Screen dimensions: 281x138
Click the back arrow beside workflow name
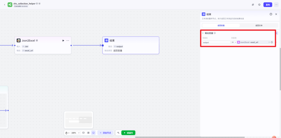[x=4, y=5]
